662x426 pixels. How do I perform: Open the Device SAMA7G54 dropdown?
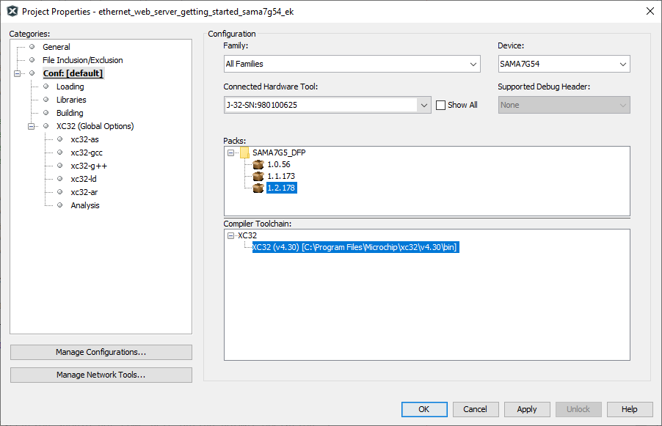(x=564, y=64)
